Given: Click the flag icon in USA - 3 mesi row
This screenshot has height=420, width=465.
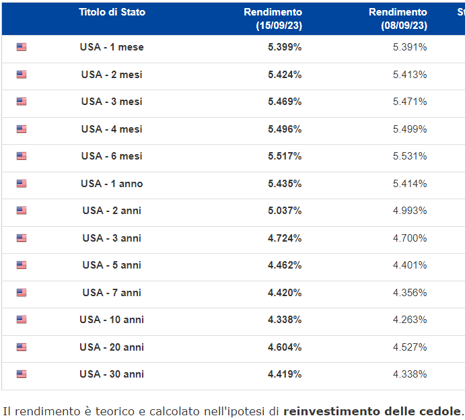Looking at the screenshot, I should (x=22, y=102).
